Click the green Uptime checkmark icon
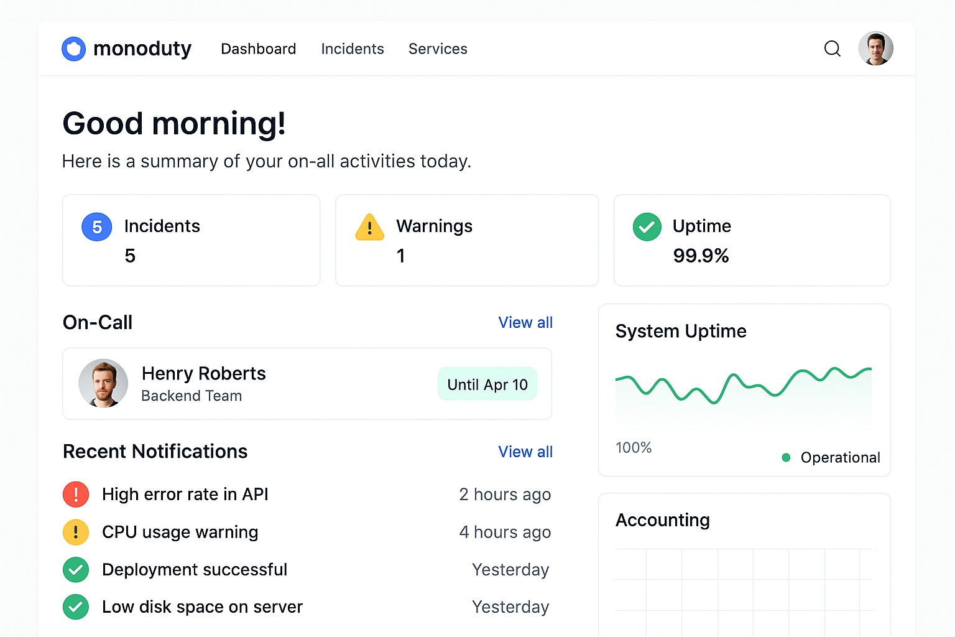The height and width of the screenshot is (637, 955). click(x=647, y=227)
